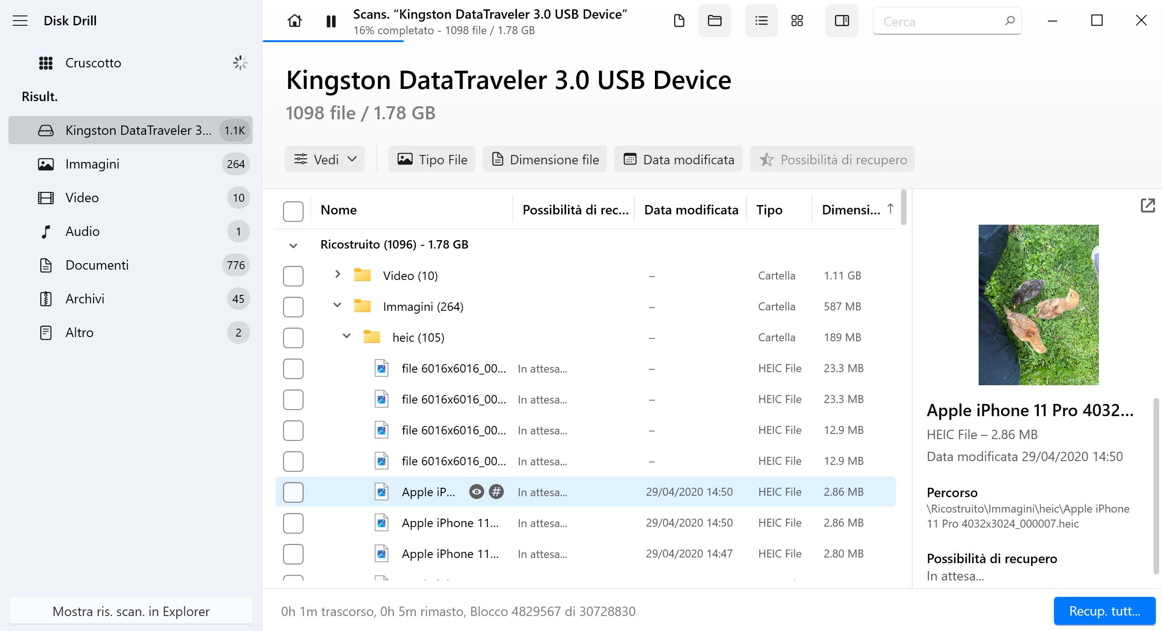Check the Apple iPhone 11 2.80 MB checkbox
Image resolution: width=1162 pixels, height=631 pixels.
[x=293, y=554]
